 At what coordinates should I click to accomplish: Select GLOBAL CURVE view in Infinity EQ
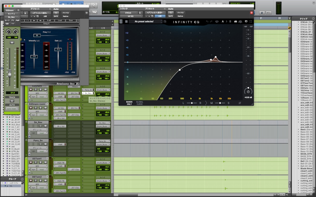(x=140, y=103)
